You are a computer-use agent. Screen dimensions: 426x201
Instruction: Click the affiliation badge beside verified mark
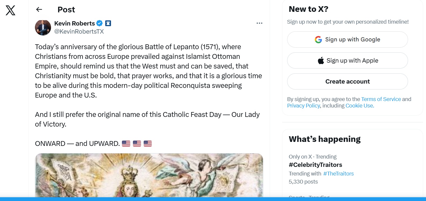(108, 23)
